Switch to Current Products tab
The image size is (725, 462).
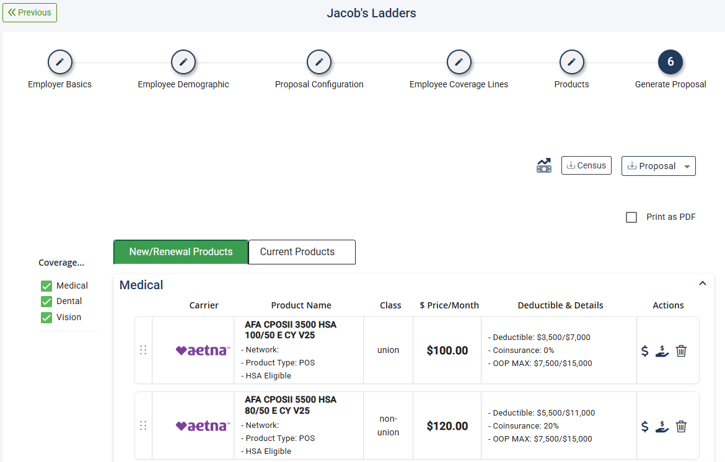click(302, 252)
